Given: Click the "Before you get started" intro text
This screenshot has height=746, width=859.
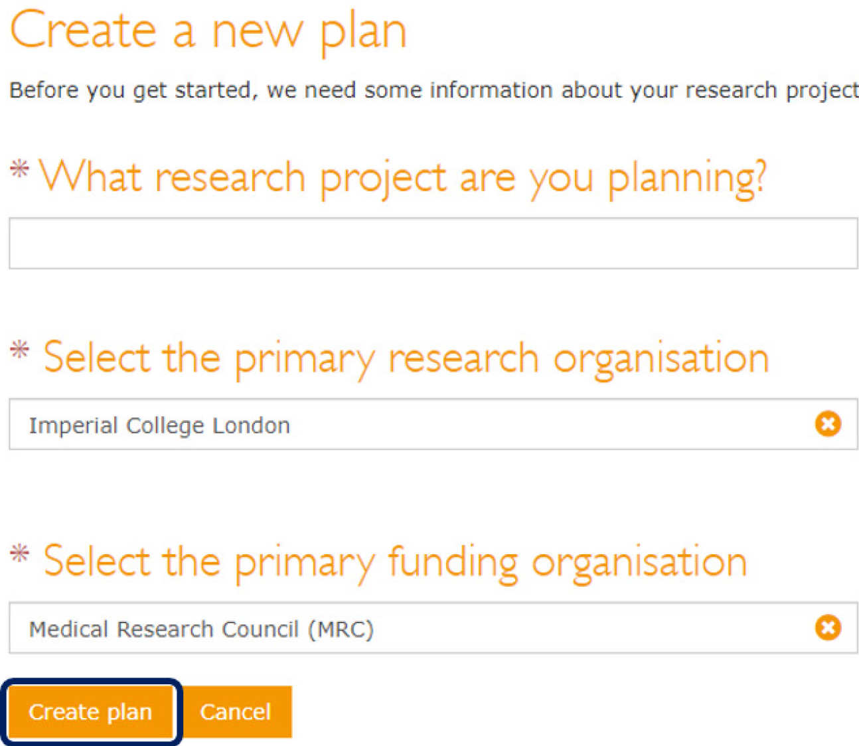Looking at the screenshot, I should 433,90.
